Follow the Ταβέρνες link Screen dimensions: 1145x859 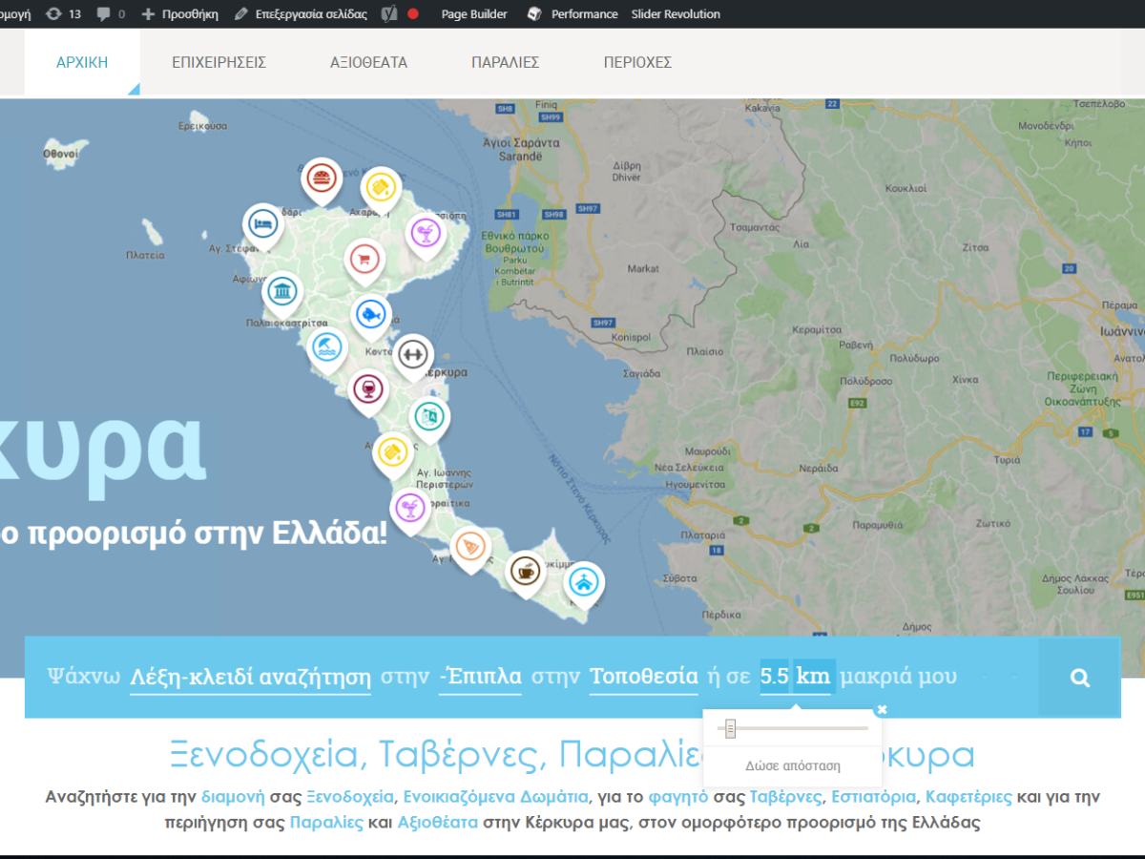pos(785,796)
